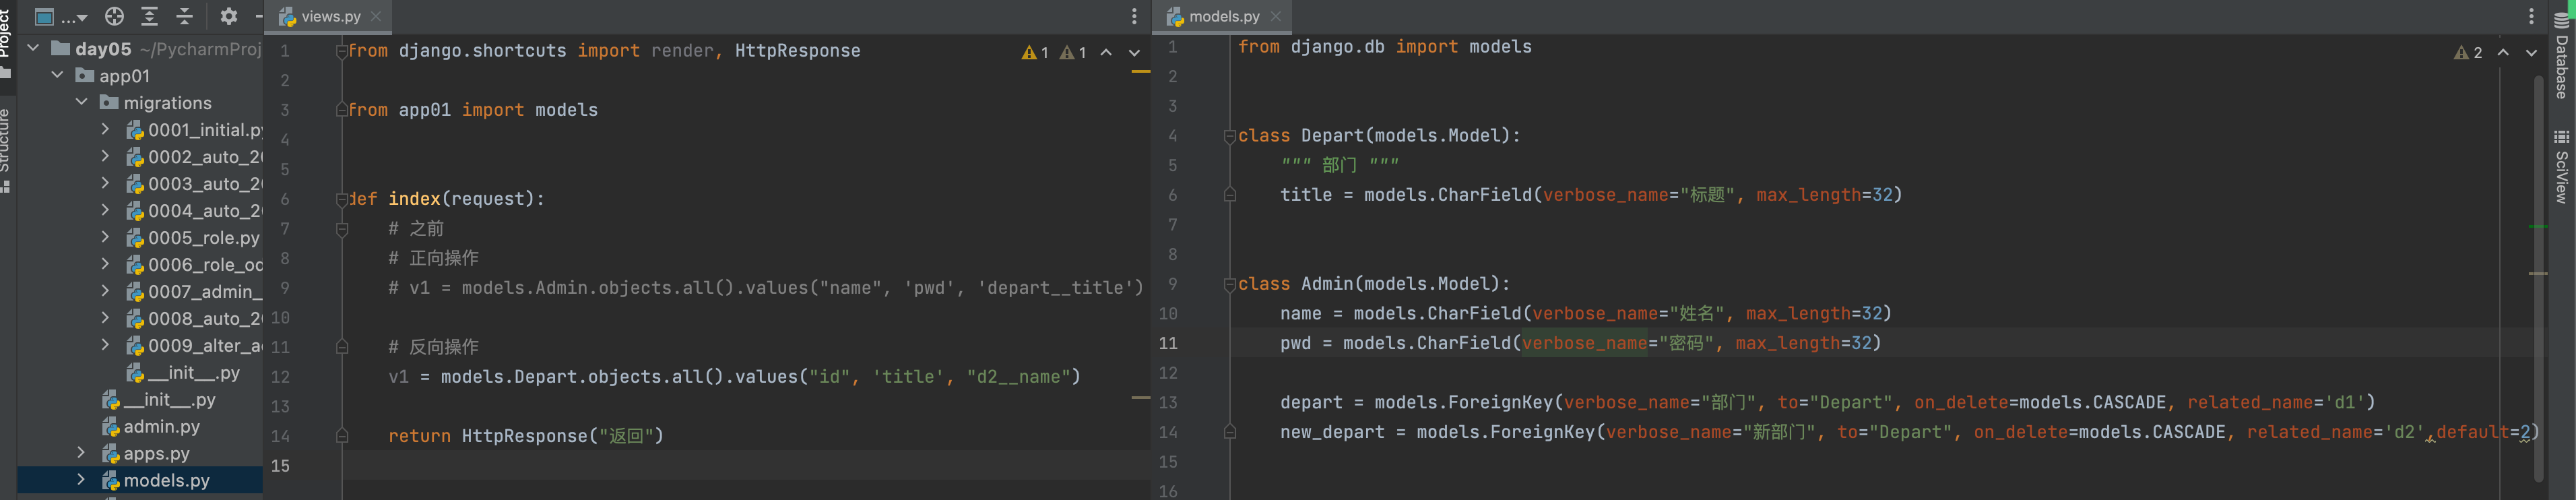Click line number 12 in views.py gutter

click(280, 377)
